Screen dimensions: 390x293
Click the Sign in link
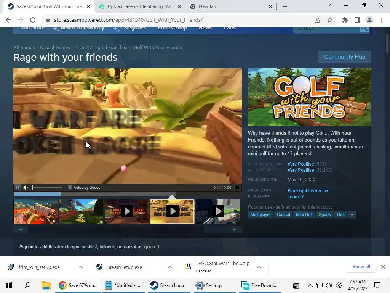tap(26, 247)
